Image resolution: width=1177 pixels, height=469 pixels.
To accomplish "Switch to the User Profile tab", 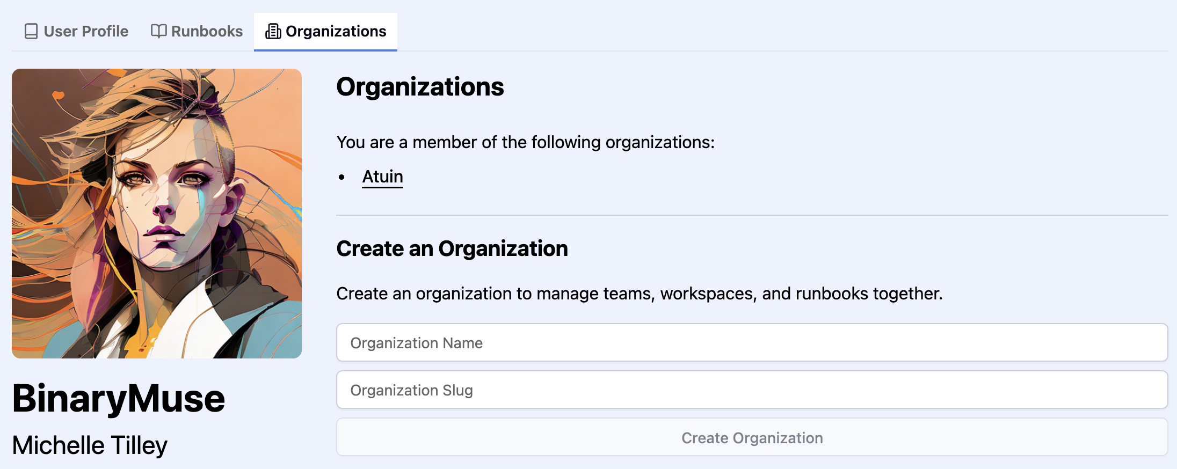I will tap(86, 31).
